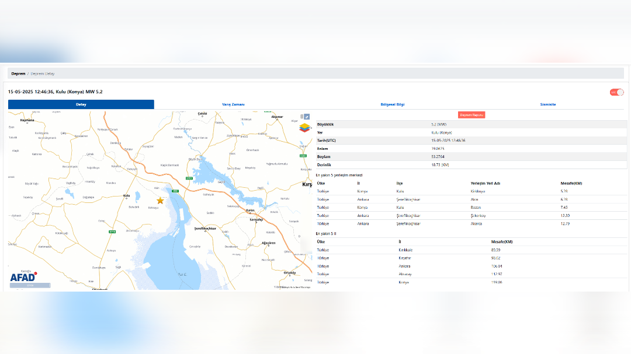Open the Deprem Raporu button

click(471, 115)
